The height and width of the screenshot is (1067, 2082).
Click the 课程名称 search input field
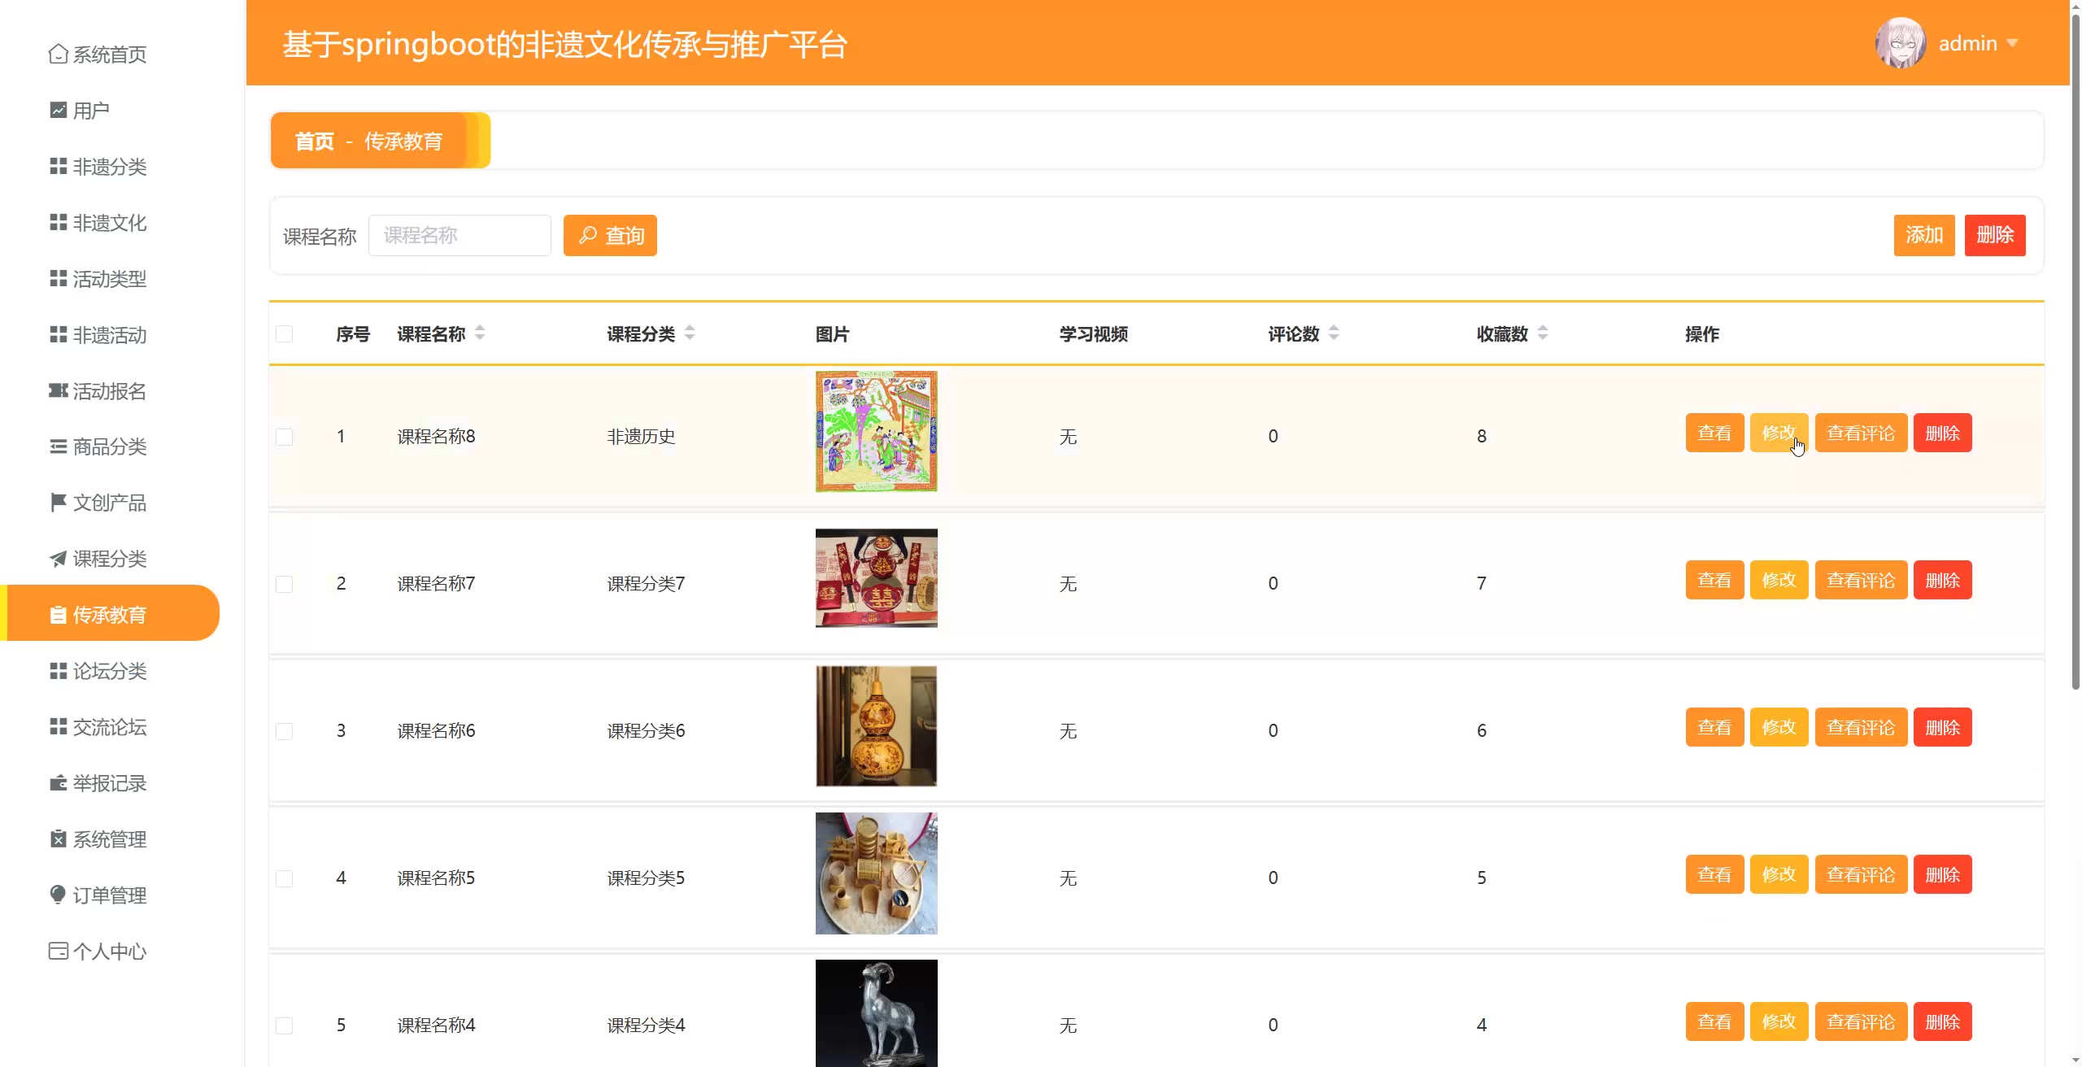click(460, 235)
